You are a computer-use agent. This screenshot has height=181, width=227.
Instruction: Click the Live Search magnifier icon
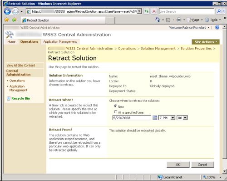219,11
